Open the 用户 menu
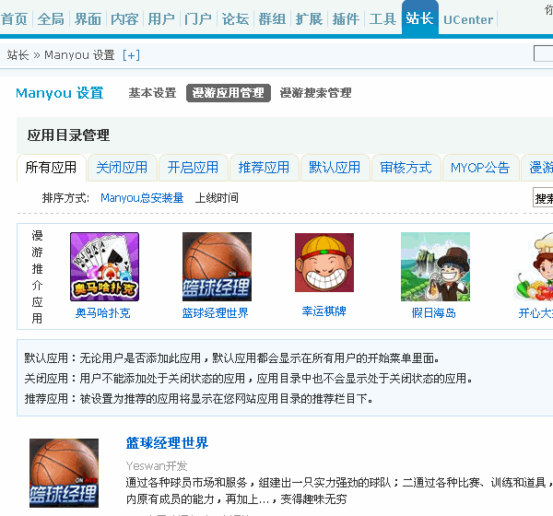 coord(161,19)
